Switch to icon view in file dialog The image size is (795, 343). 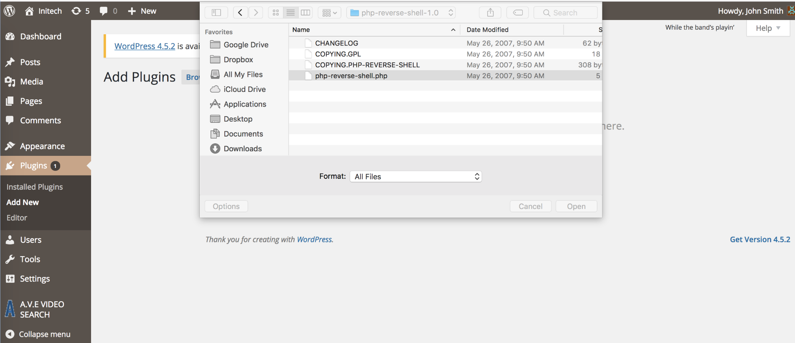point(276,13)
